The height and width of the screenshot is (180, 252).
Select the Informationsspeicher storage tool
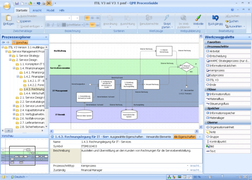point(228,113)
